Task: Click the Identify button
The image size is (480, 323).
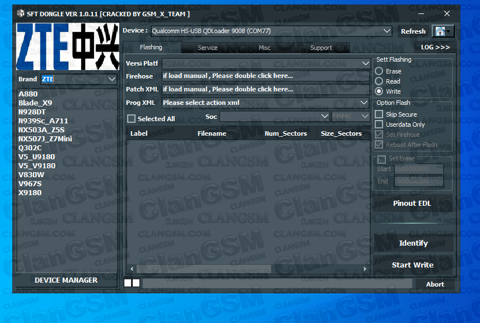Action: pyautogui.click(x=413, y=243)
